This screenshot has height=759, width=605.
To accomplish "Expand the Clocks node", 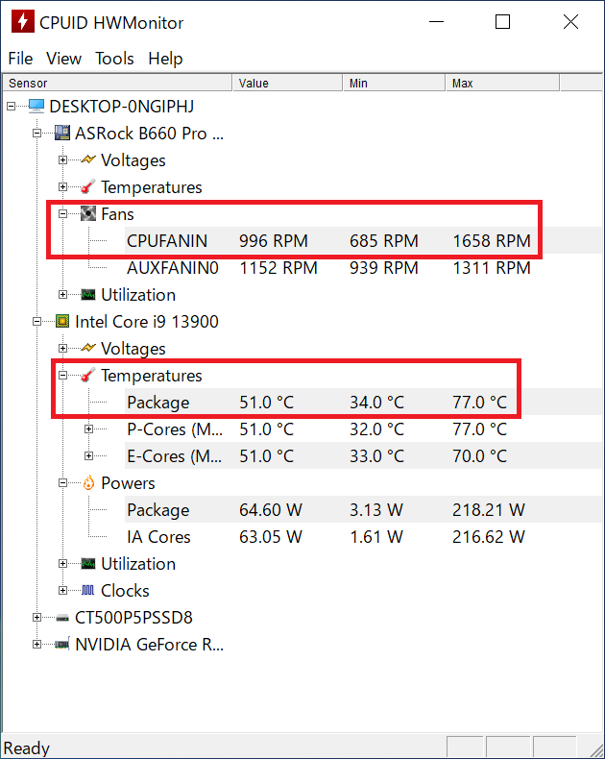I will click(63, 591).
